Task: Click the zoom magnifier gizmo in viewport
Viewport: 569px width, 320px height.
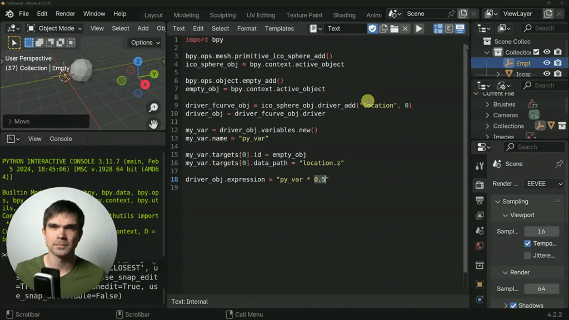Action: click(x=153, y=107)
